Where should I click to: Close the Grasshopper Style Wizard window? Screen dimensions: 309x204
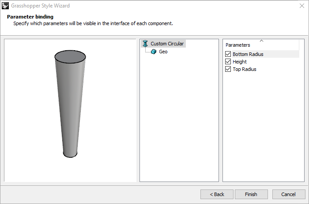pyautogui.click(x=302, y=6)
